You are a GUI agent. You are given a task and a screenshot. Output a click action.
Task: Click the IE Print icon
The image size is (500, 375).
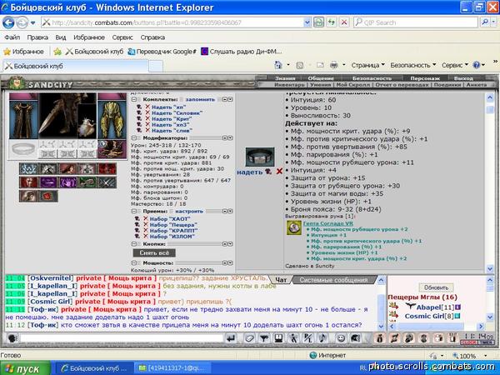click(334, 65)
